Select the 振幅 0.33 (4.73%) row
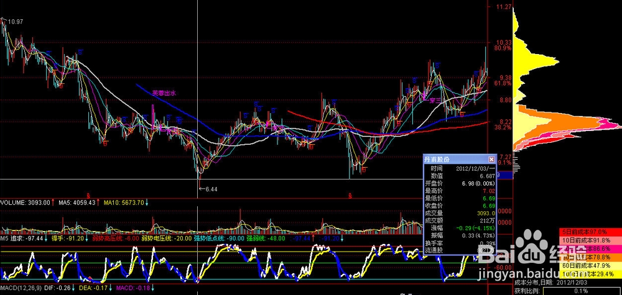 [x=460, y=235]
